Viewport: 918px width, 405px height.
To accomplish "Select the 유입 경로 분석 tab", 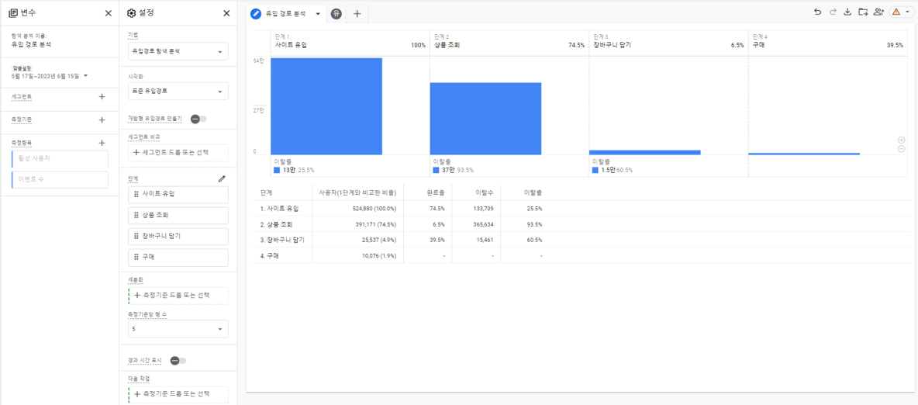I will (287, 13).
